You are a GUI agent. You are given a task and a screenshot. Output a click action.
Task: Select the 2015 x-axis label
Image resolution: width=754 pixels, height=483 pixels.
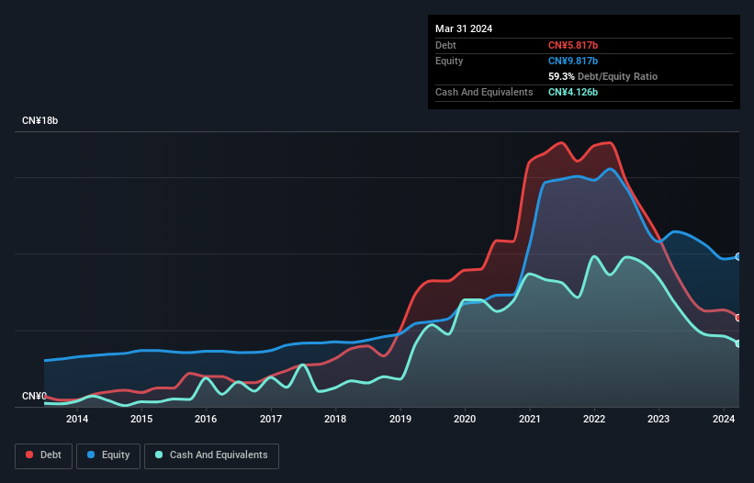(141, 419)
